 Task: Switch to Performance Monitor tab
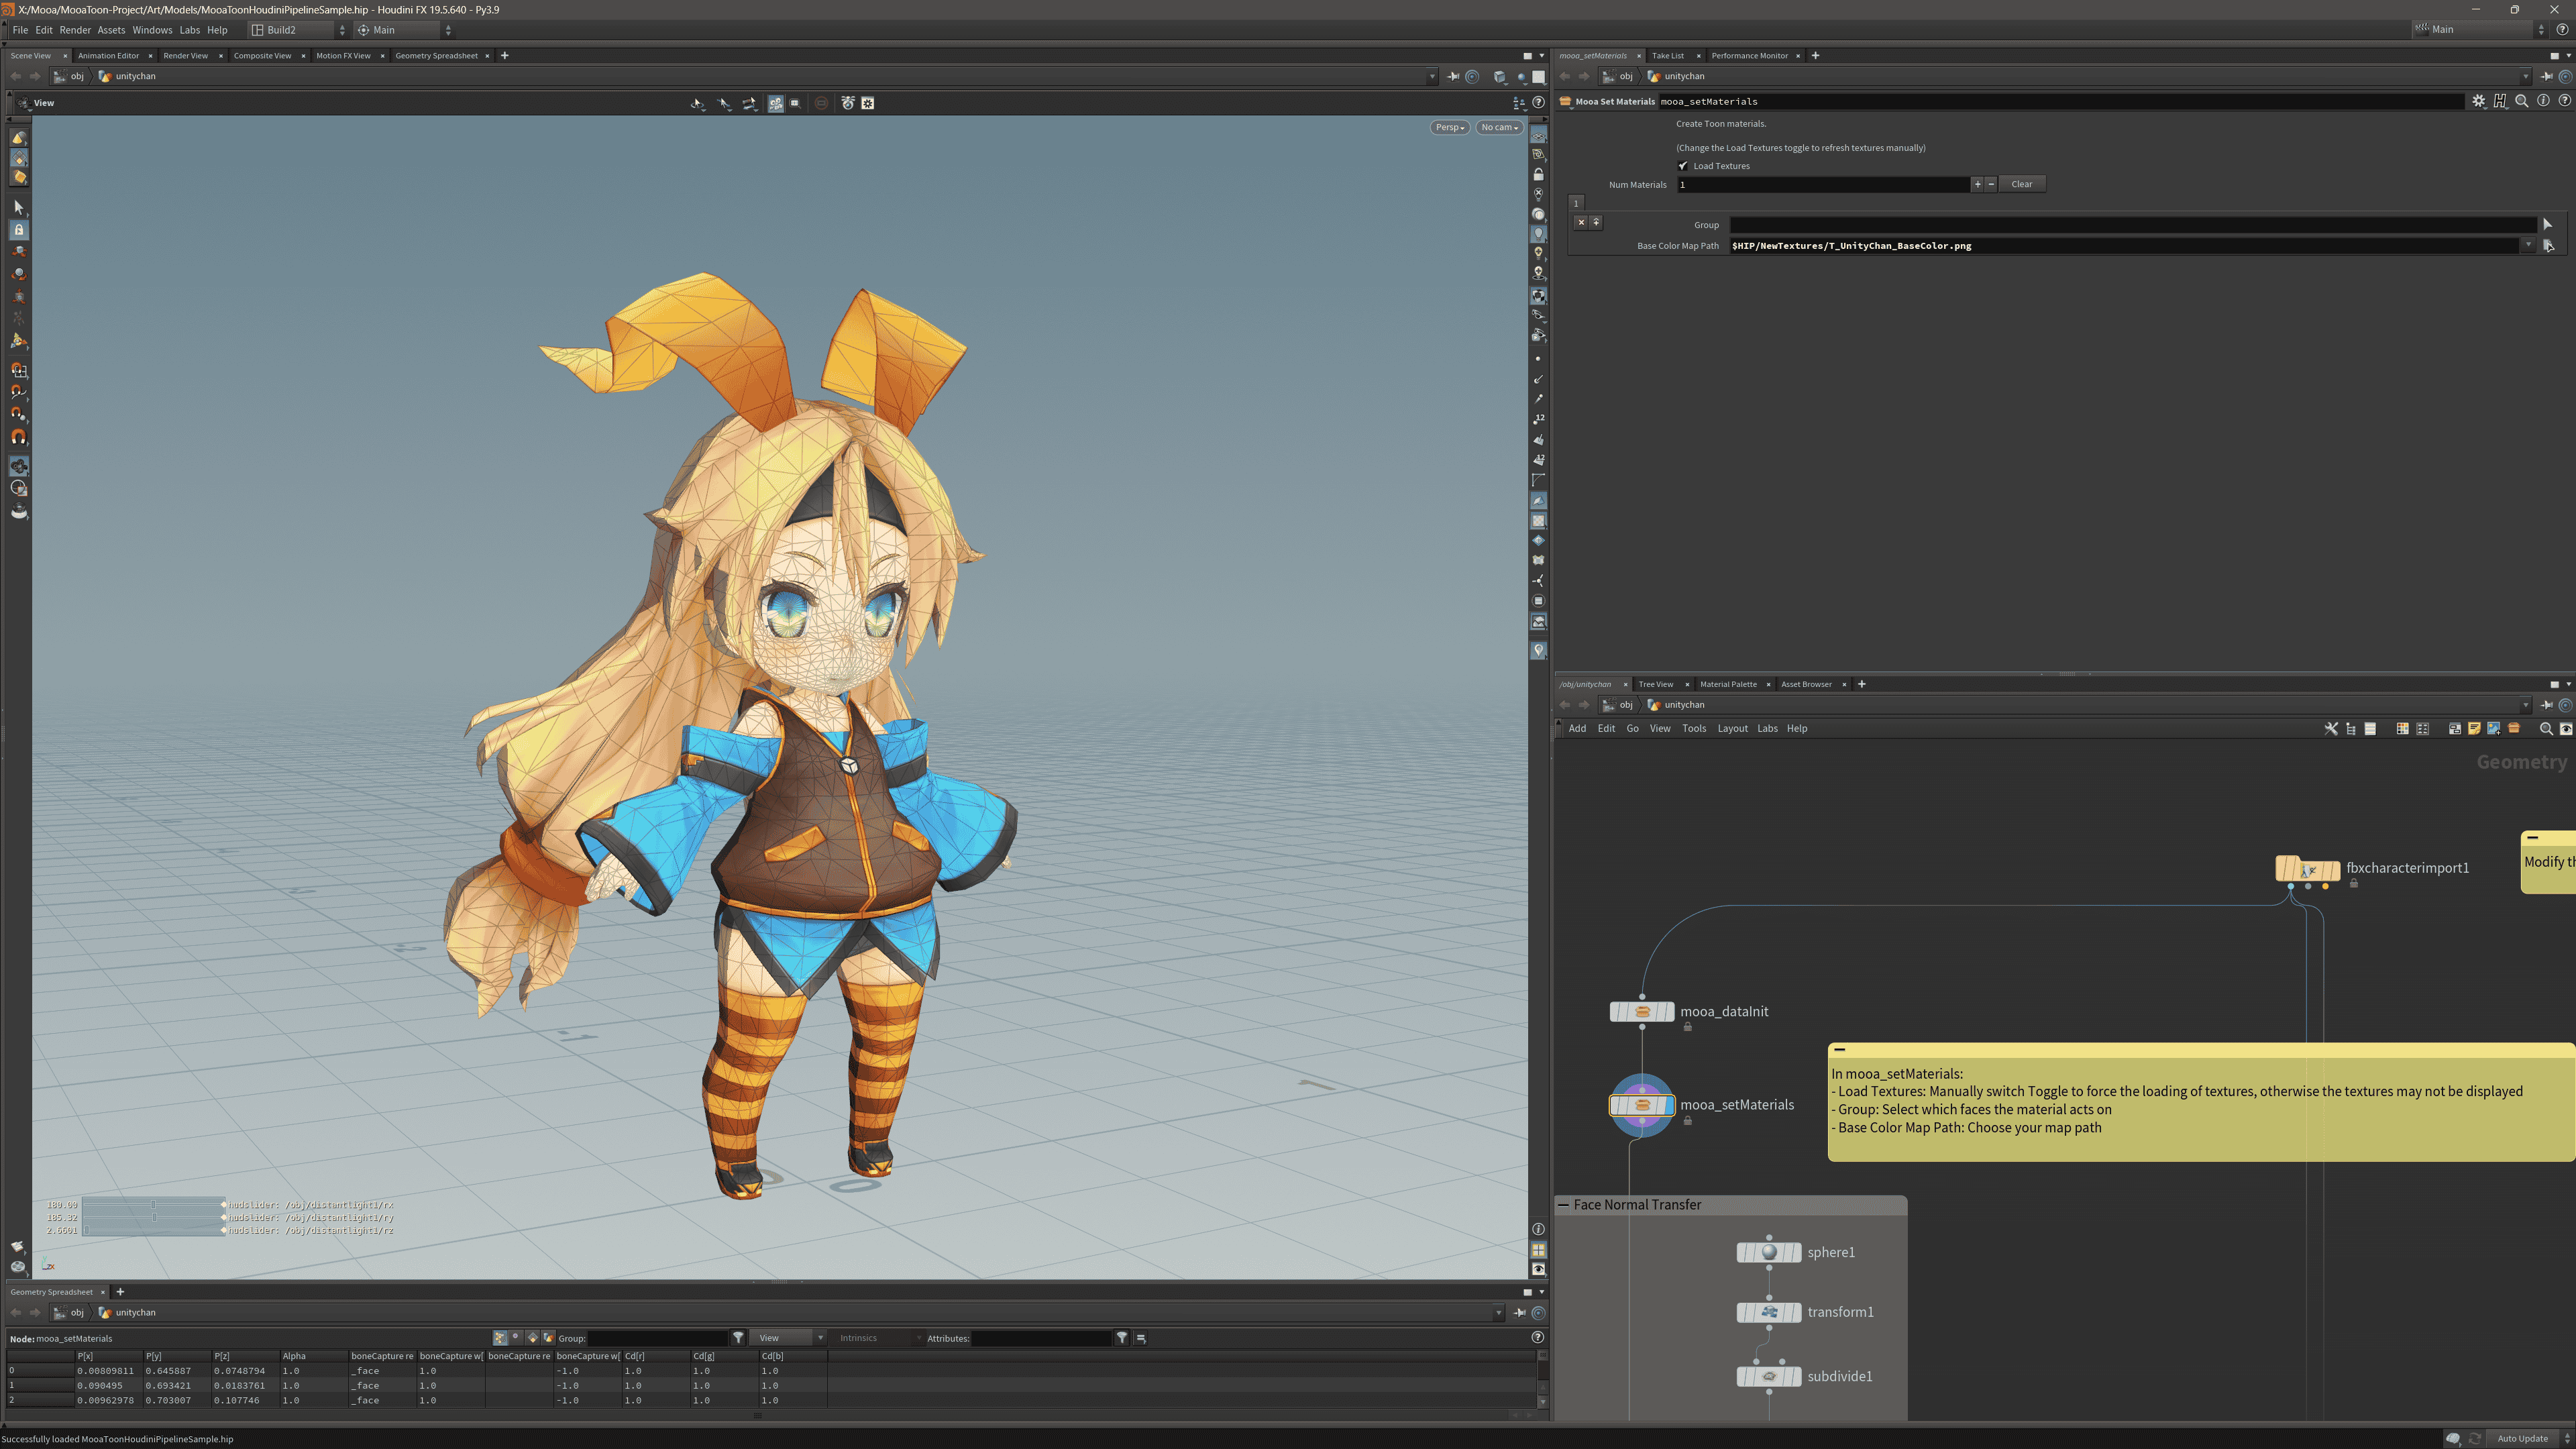click(1749, 56)
